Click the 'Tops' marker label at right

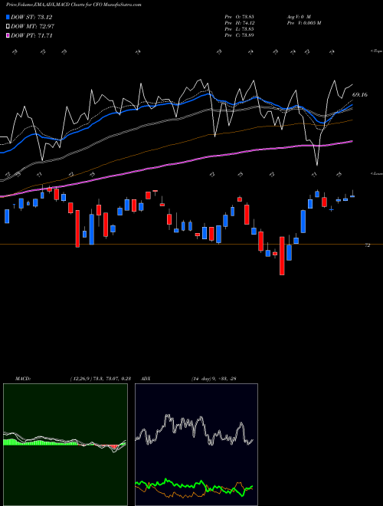[x=377, y=51]
